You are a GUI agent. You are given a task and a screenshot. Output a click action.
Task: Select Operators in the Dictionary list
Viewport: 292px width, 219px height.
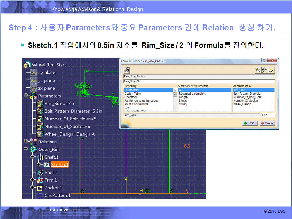(x=131, y=97)
